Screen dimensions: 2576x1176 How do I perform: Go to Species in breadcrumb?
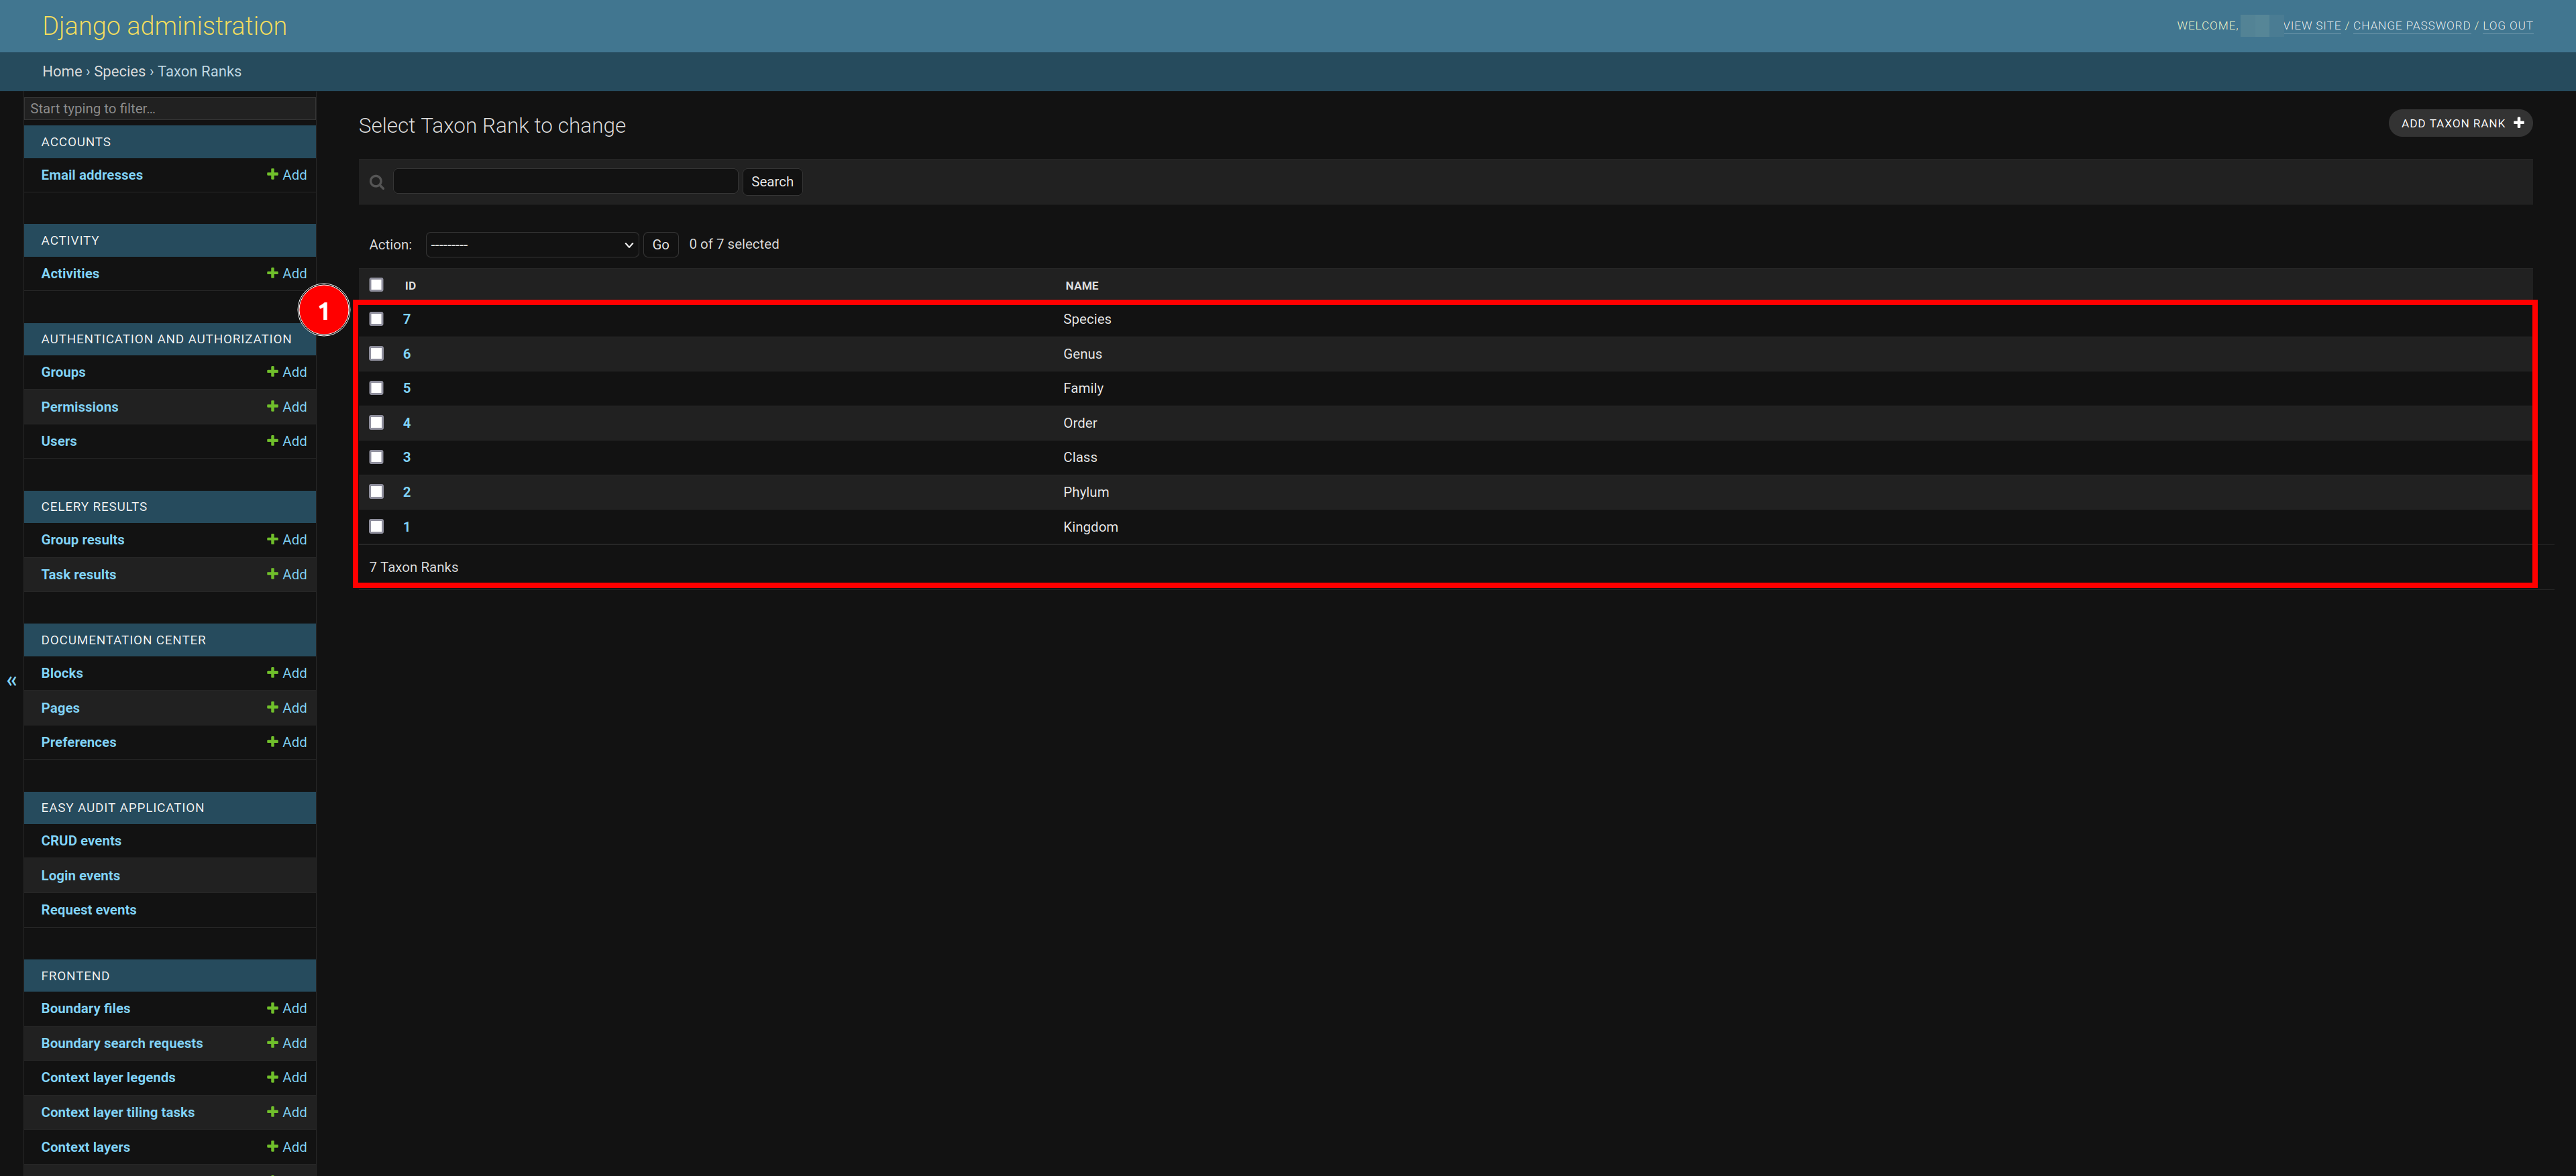120,72
